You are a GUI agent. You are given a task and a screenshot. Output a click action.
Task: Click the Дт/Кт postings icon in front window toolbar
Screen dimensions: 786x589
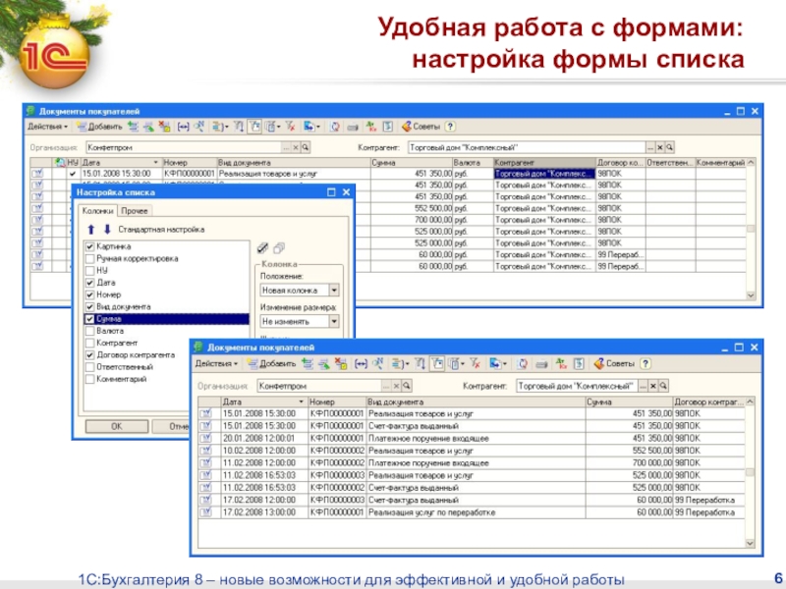(x=561, y=364)
